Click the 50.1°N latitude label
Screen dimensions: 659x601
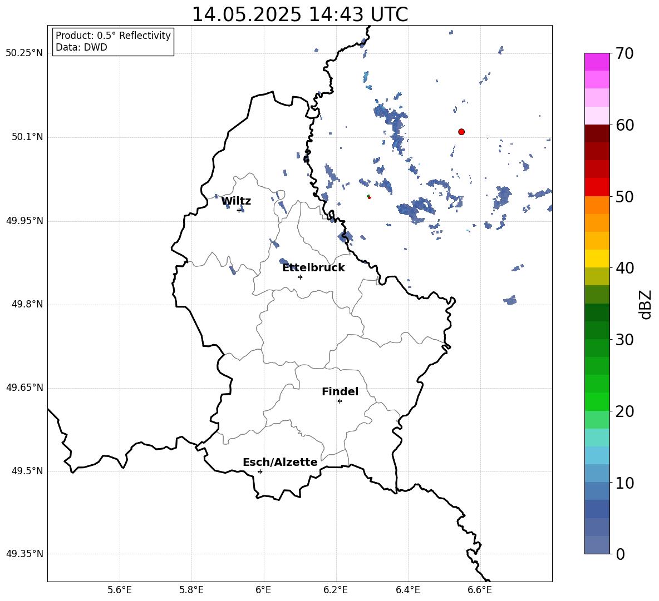(x=27, y=137)
